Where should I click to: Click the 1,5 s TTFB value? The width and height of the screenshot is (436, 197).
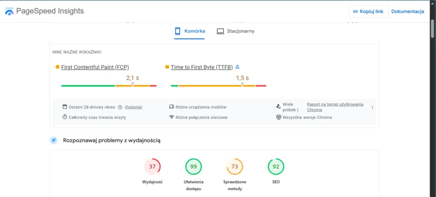(x=242, y=78)
